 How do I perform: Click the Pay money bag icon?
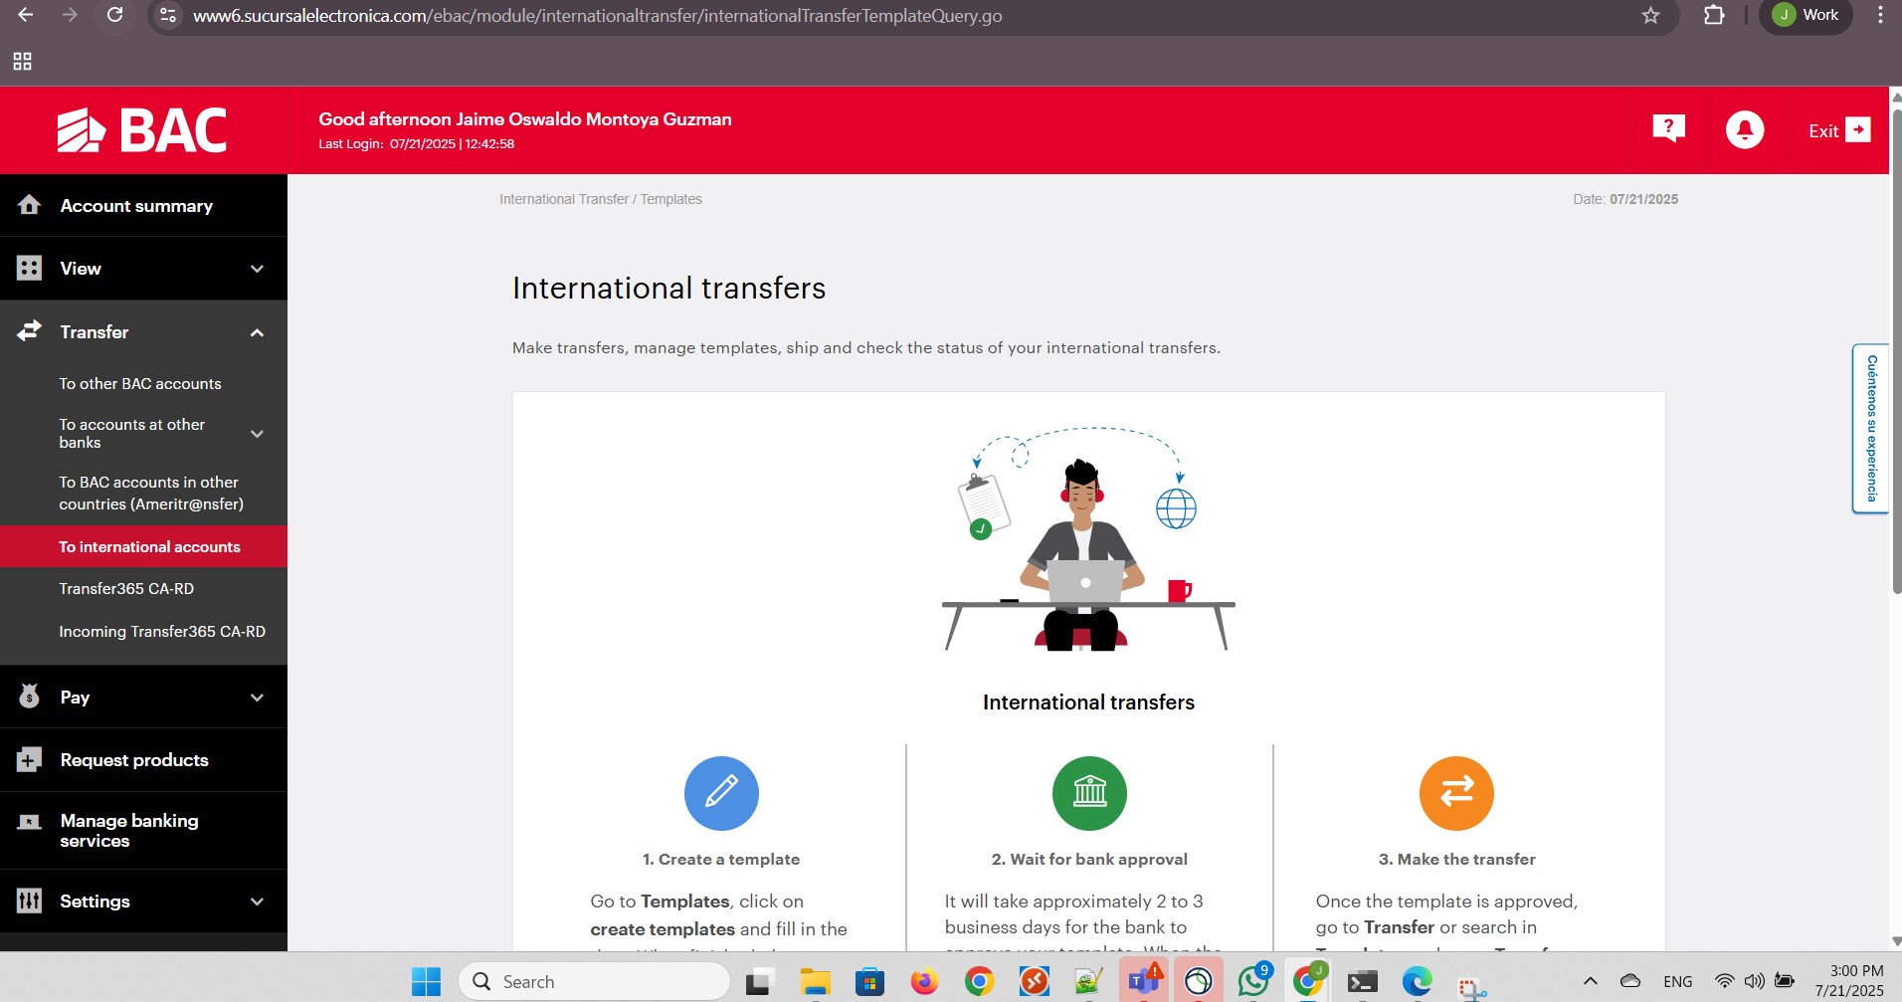click(x=30, y=697)
